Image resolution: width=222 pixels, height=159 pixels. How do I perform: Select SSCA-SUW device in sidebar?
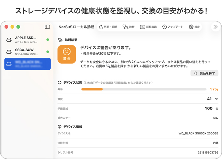27,52
